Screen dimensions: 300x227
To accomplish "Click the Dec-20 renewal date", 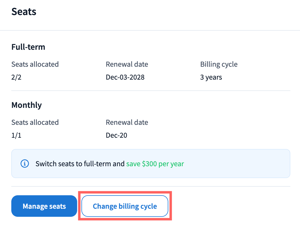I will pyautogui.click(x=116, y=135).
